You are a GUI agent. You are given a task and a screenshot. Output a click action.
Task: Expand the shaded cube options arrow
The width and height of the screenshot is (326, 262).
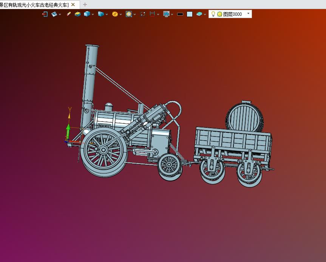pyautogui.click(x=93, y=14)
